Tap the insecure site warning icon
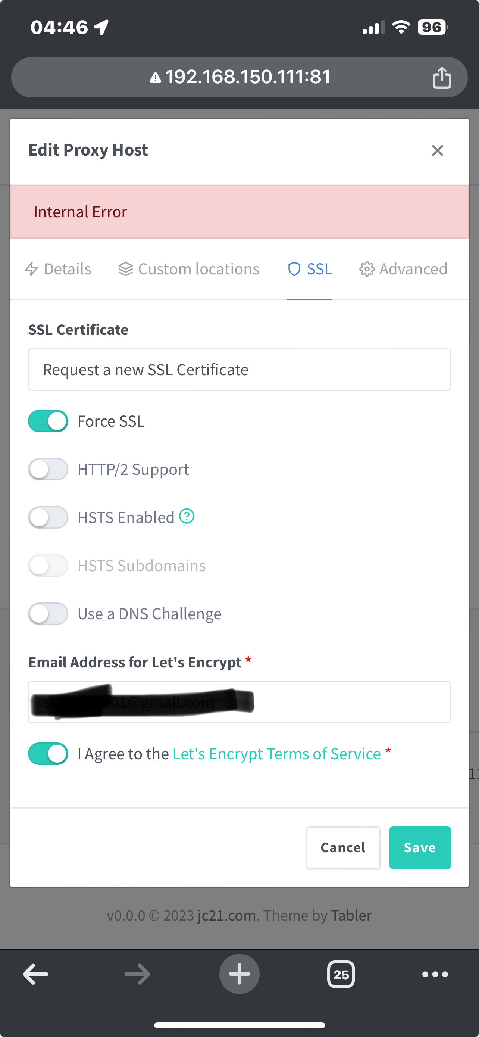 point(155,77)
